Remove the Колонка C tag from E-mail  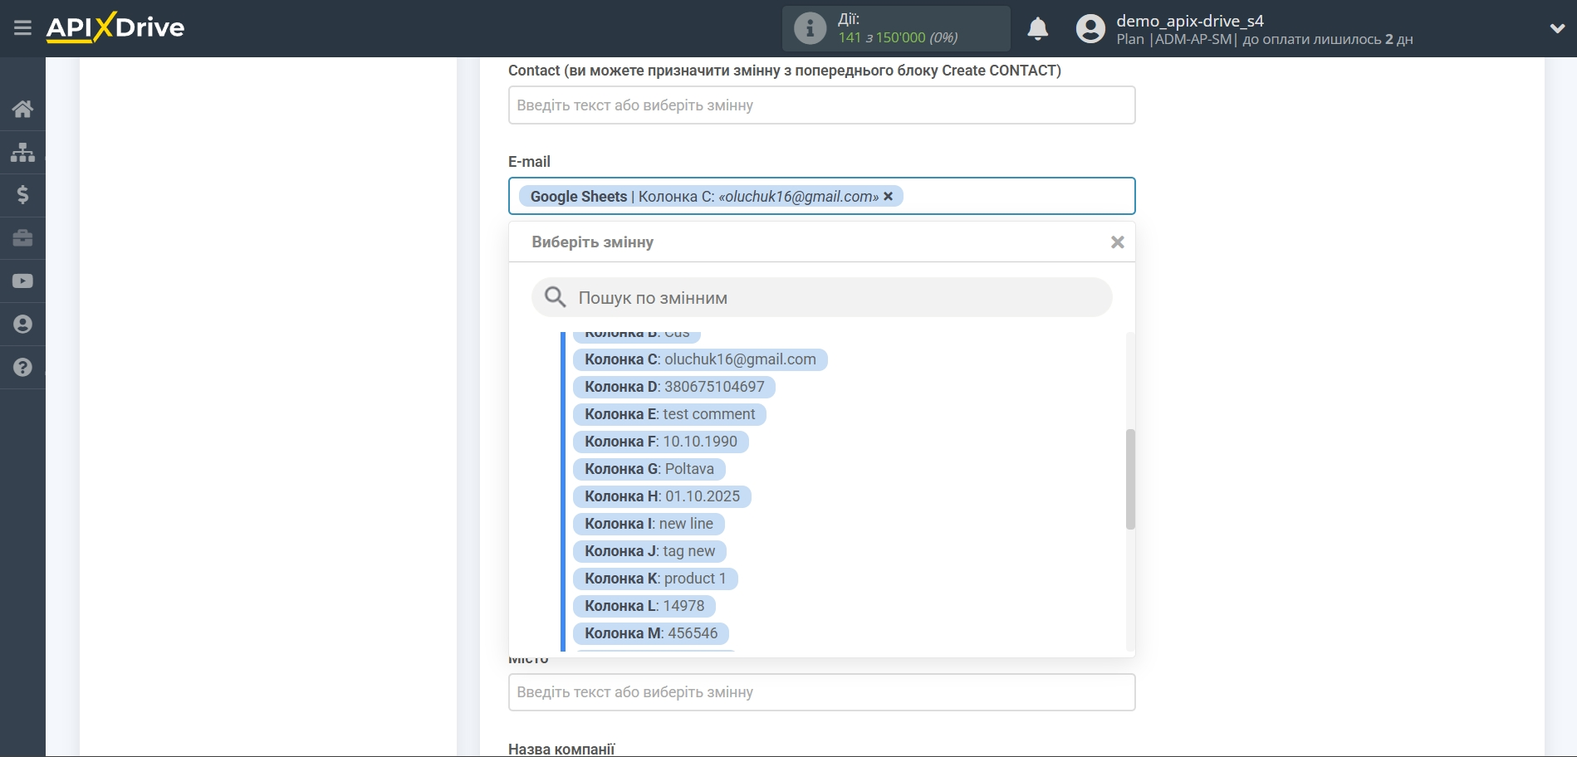[889, 197]
